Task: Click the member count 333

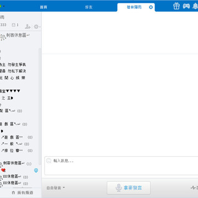Action: point(3,25)
